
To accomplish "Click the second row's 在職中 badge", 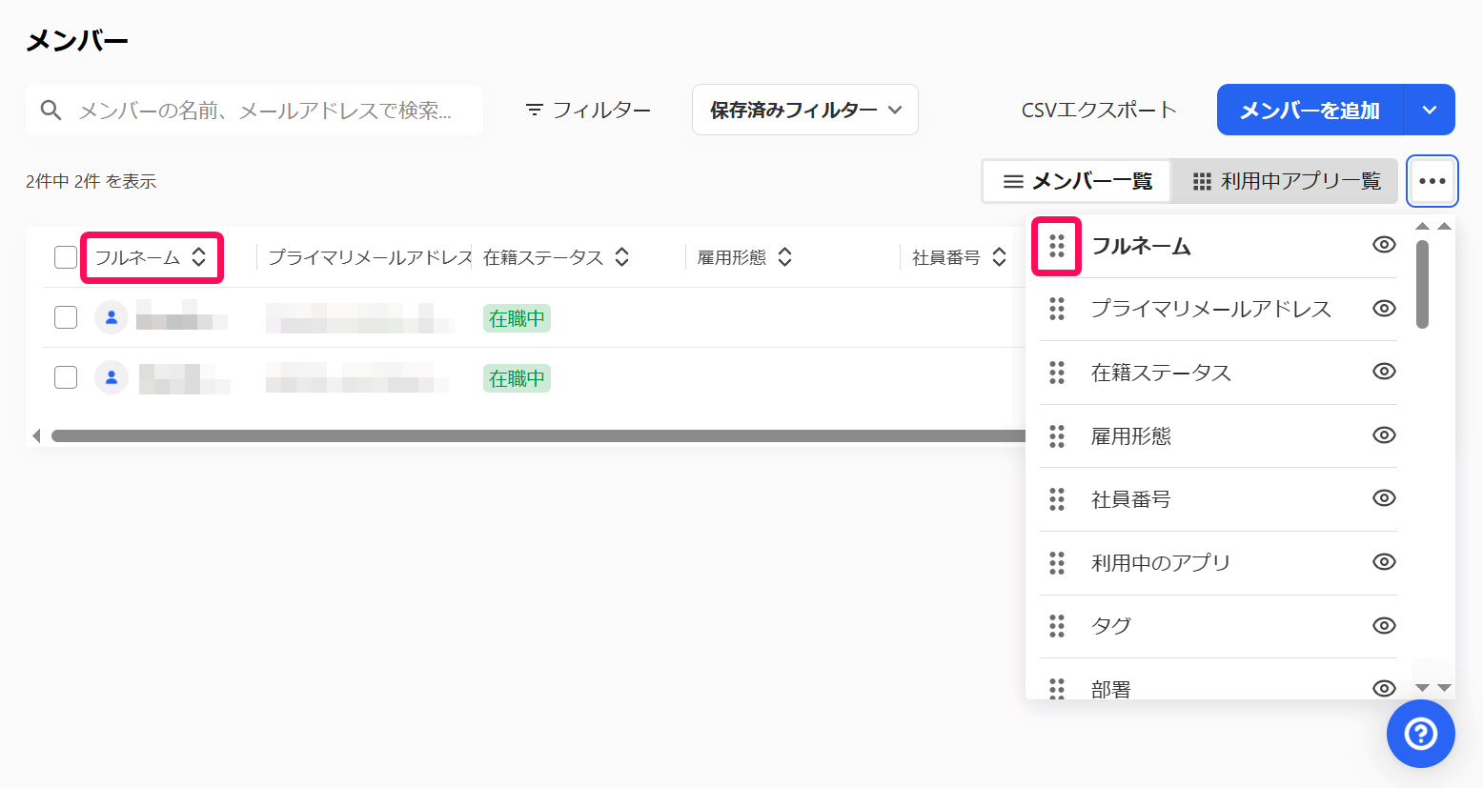I will tap(517, 378).
